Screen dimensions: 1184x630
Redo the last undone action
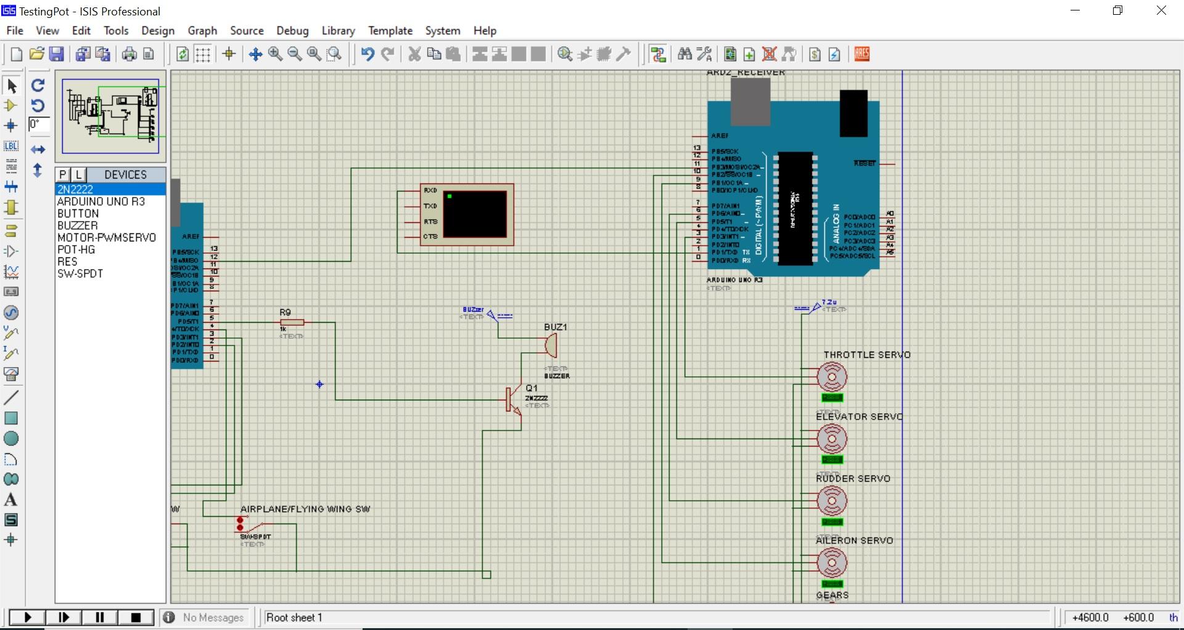387,54
